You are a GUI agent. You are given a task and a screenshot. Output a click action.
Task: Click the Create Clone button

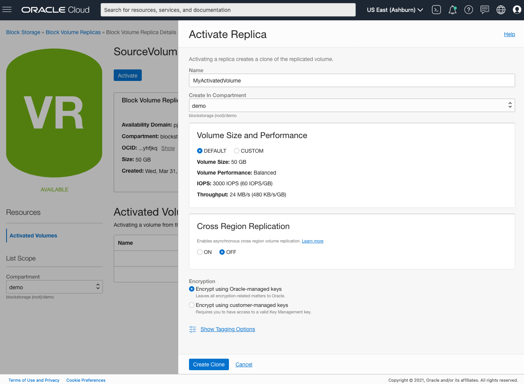coord(209,364)
